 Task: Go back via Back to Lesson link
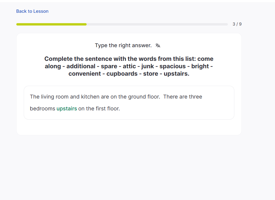point(32,11)
